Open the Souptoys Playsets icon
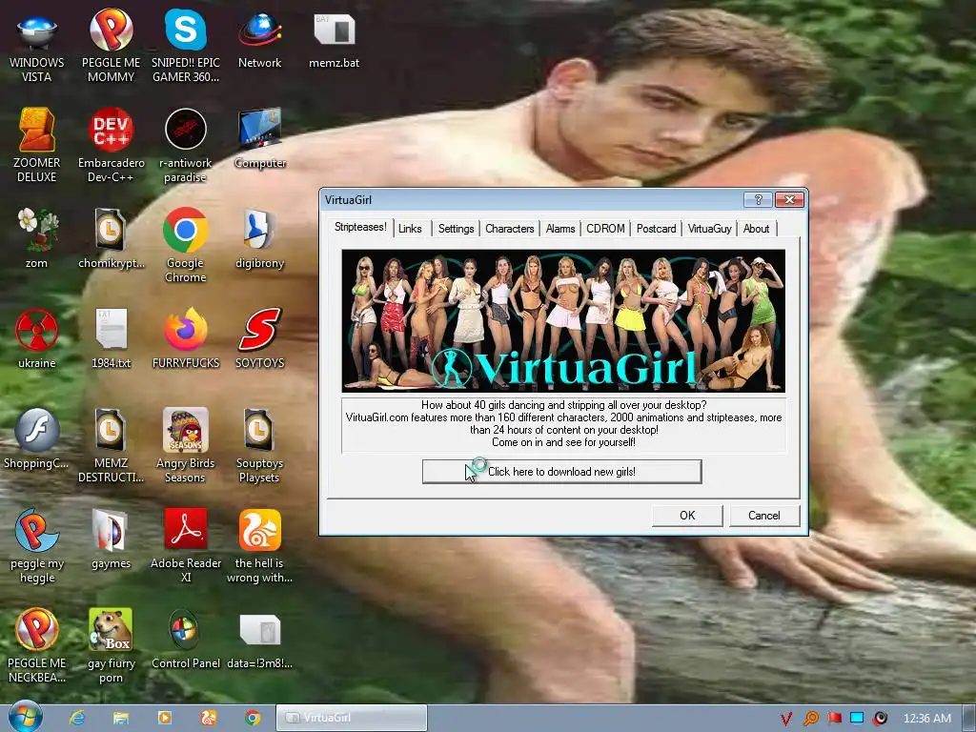The height and width of the screenshot is (732, 976). (x=259, y=446)
